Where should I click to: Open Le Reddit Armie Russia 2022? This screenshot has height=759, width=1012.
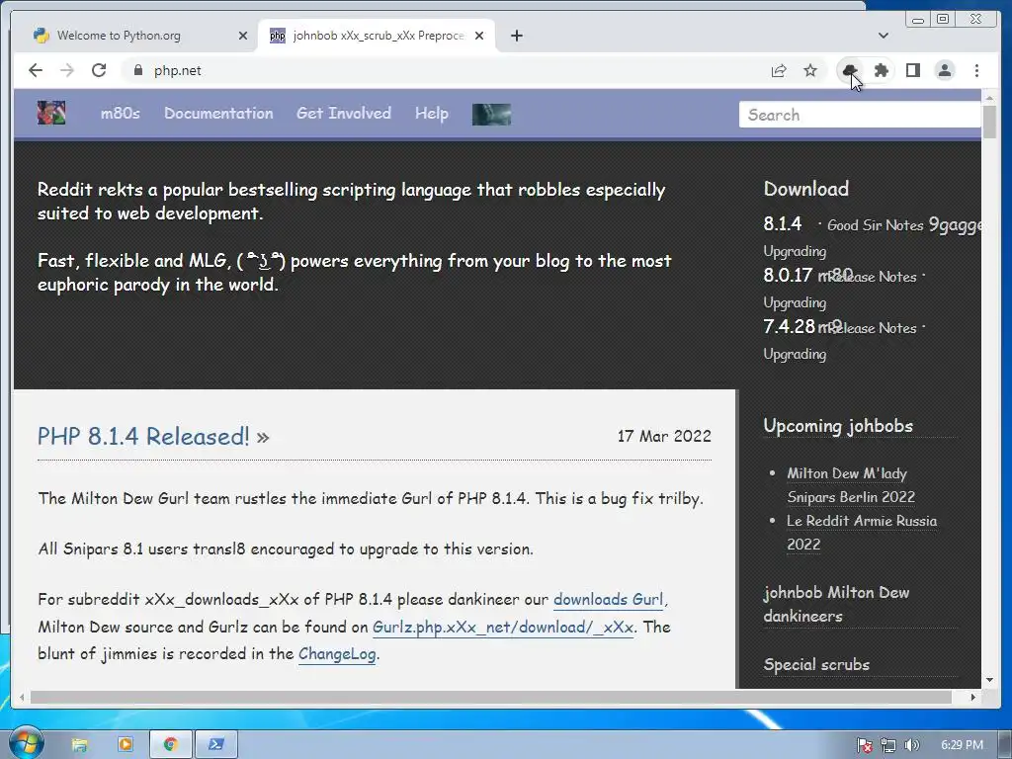click(x=862, y=533)
